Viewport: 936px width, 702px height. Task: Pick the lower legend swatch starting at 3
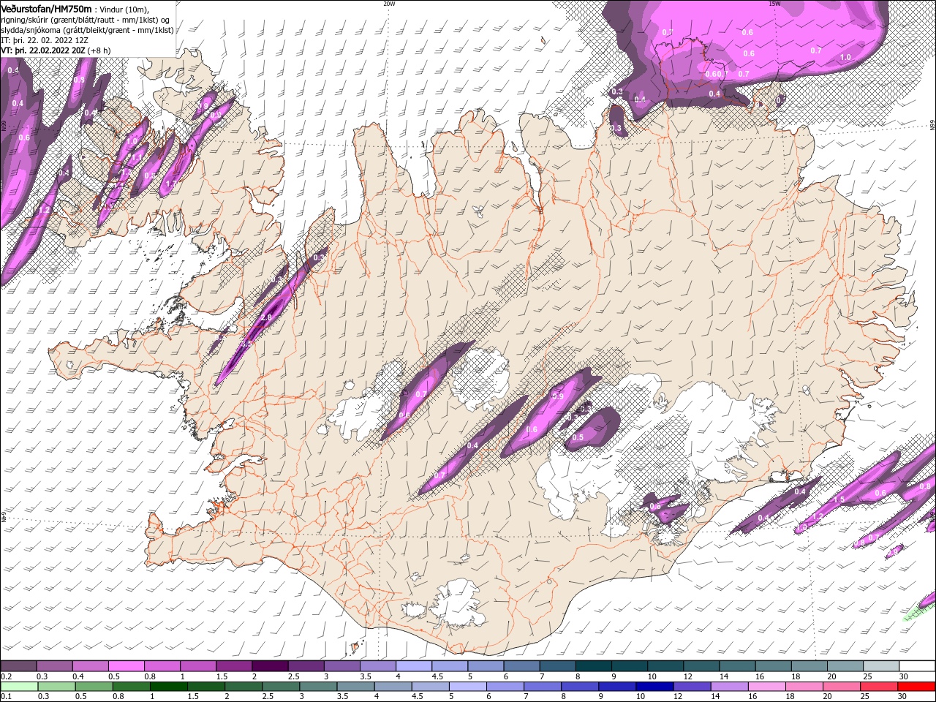(318, 687)
